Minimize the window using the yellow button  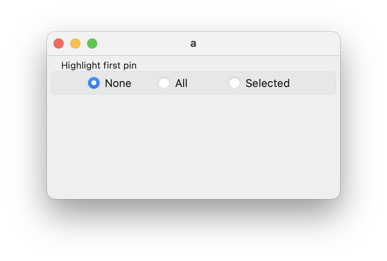75,43
